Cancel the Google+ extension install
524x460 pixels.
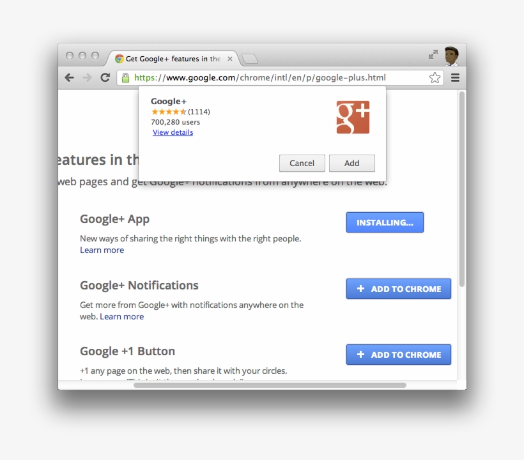tap(302, 163)
